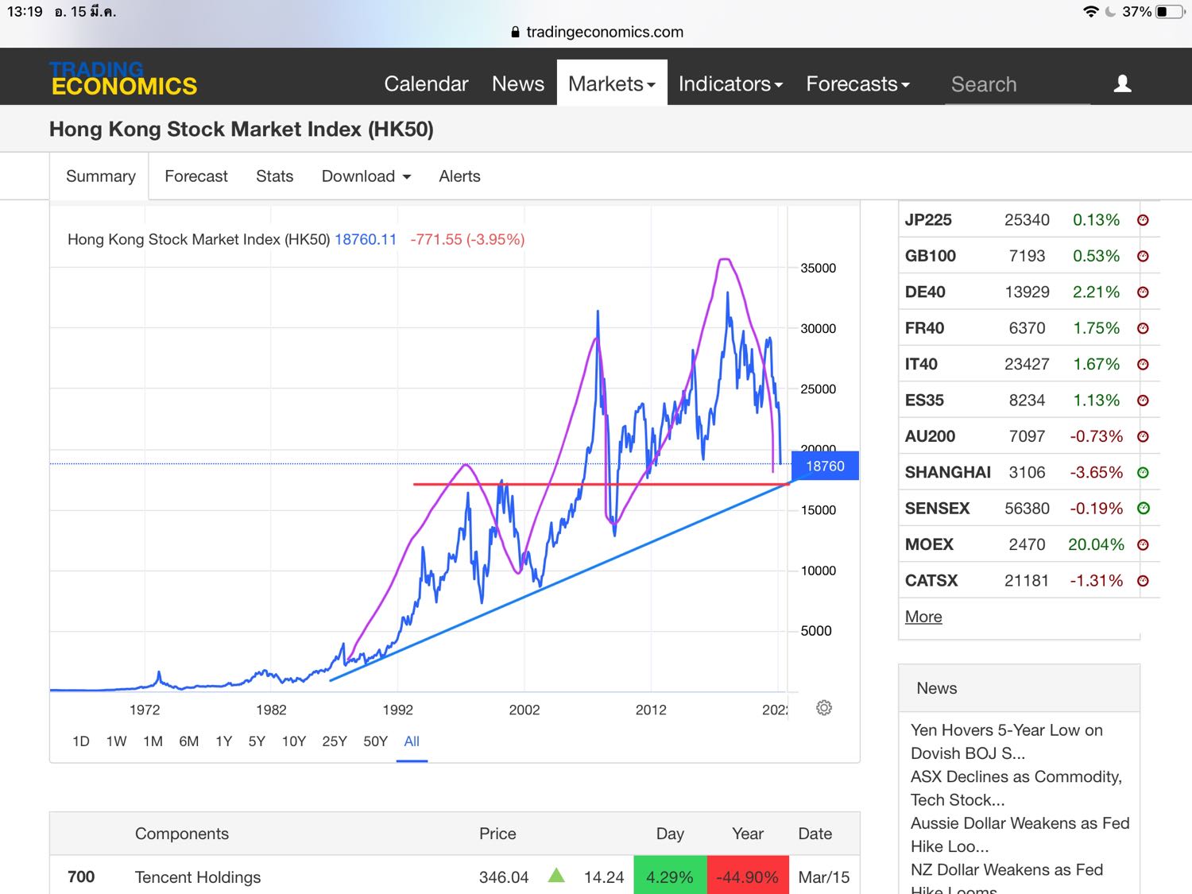Click the green clock icon beside SHANGHAI

[1143, 473]
